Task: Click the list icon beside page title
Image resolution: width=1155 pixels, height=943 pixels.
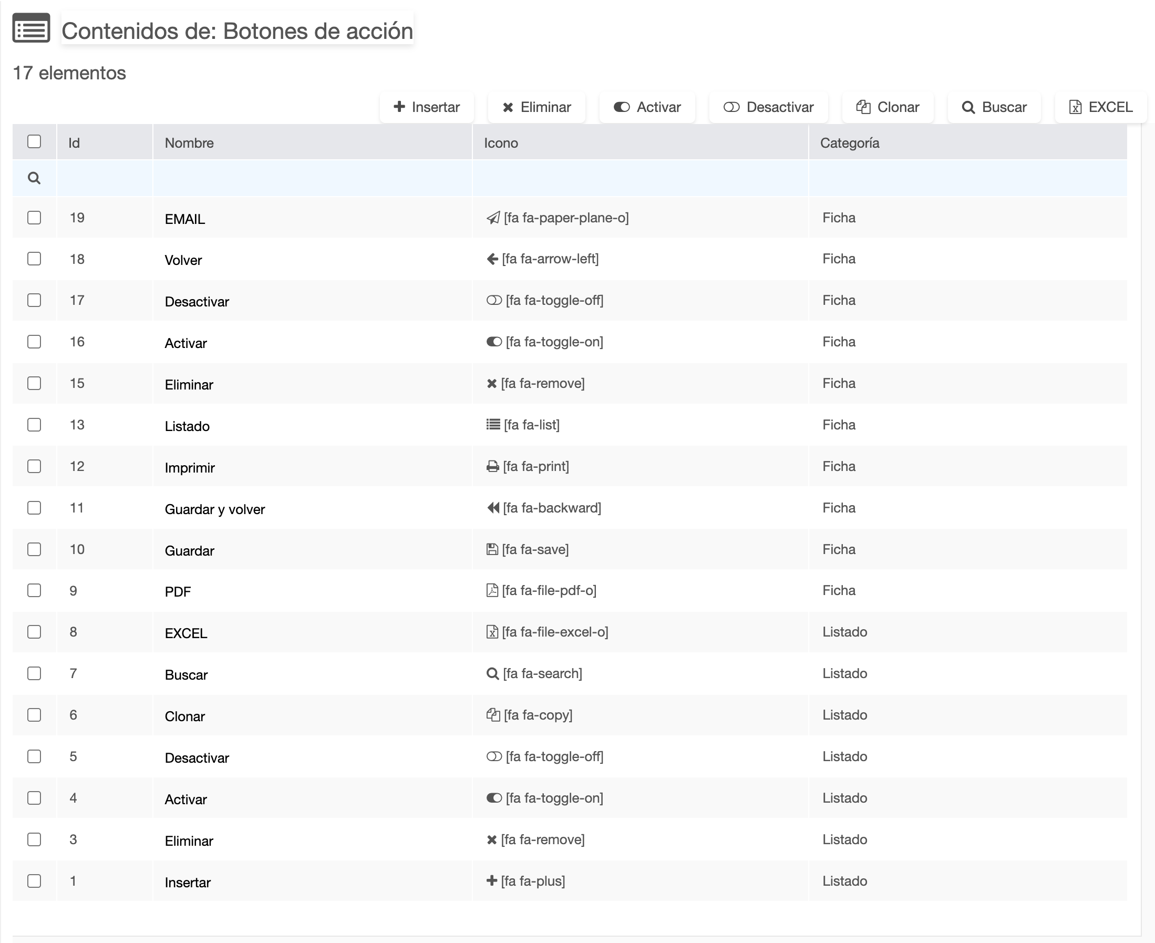Action: pos(31,29)
